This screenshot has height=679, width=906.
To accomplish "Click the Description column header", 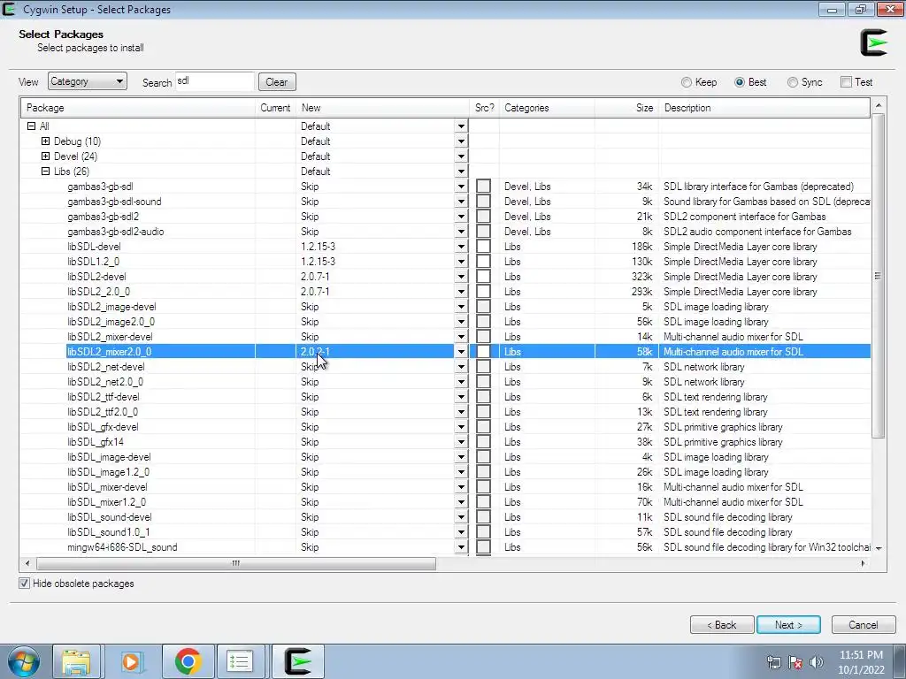I will [764, 108].
